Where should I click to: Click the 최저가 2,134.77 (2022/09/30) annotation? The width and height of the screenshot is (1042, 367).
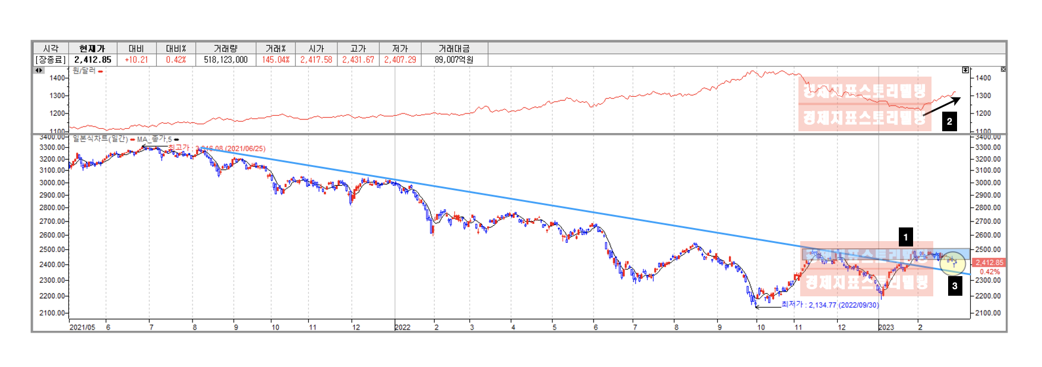830,305
